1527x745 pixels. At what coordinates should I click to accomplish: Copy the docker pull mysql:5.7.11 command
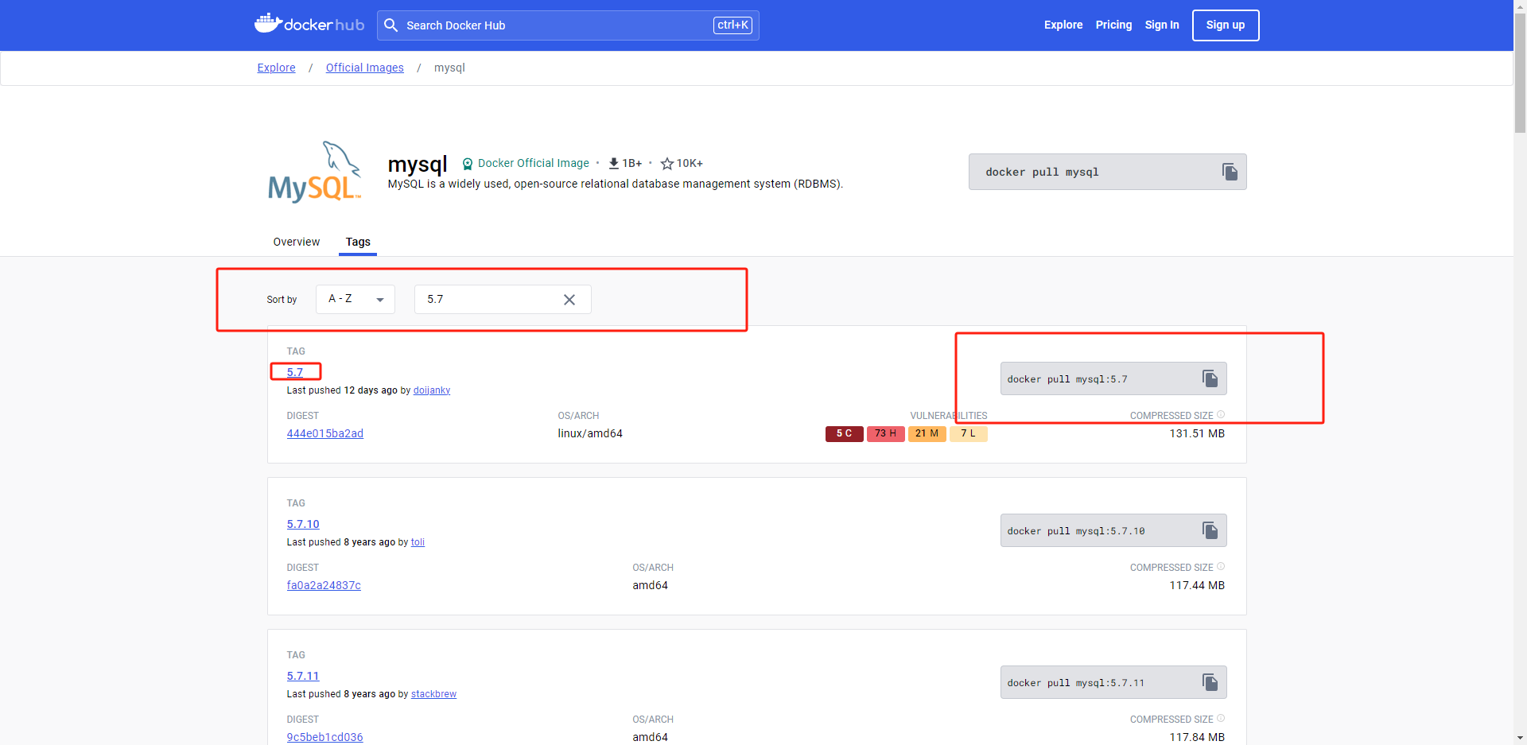pyautogui.click(x=1210, y=682)
